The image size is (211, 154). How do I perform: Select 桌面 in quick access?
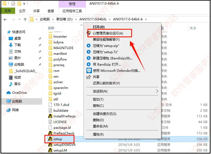18,39
